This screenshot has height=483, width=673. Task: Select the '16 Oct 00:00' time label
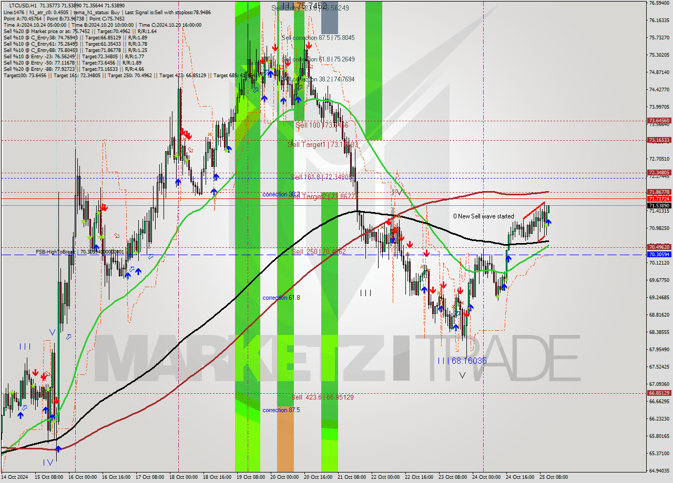(83, 477)
